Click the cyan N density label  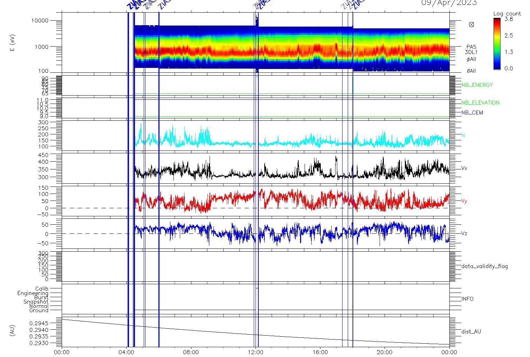[x=463, y=135]
